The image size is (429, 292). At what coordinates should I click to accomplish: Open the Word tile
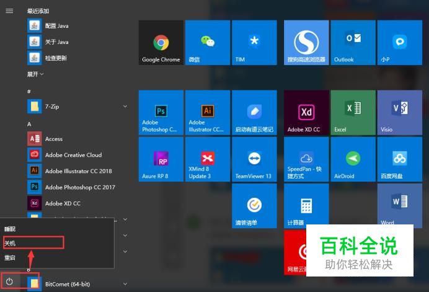point(400,204)
